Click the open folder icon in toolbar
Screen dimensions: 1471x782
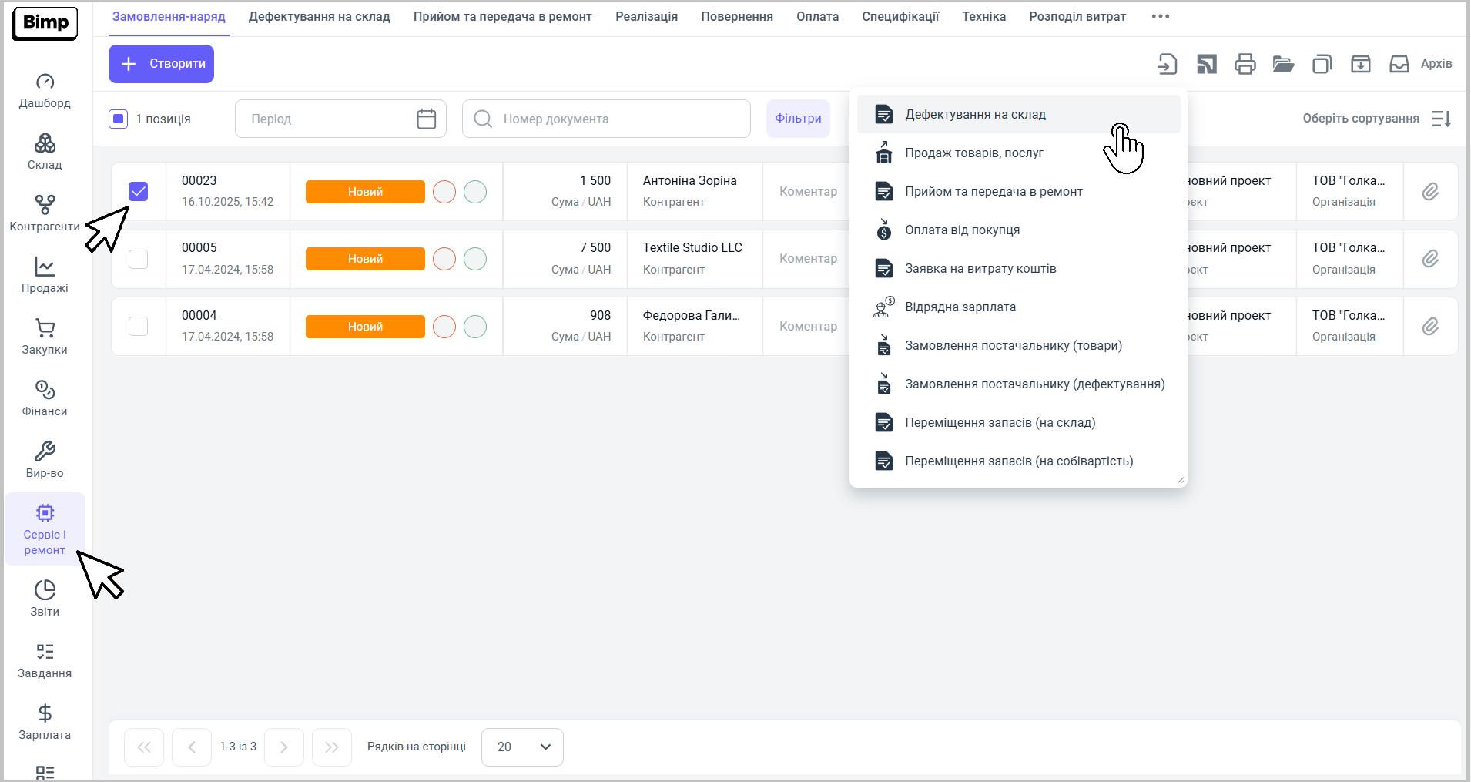(1283, 64)
